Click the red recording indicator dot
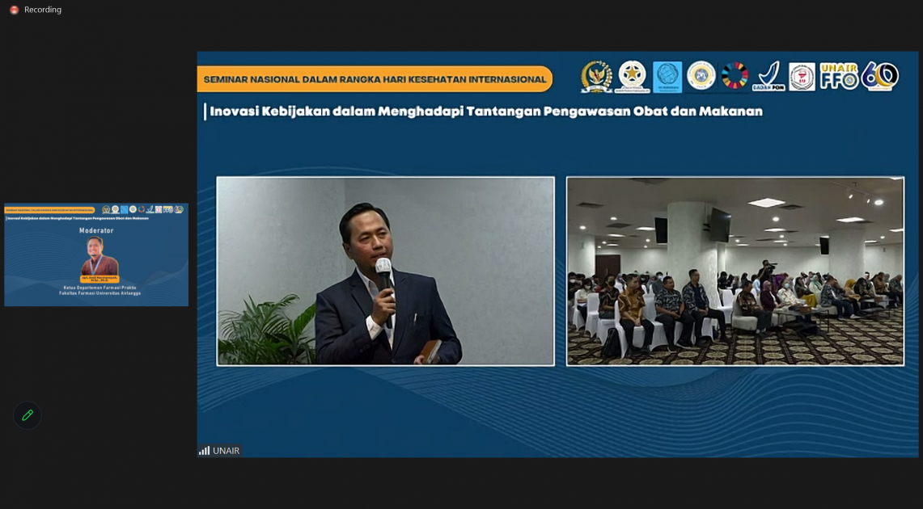The width and height of the screenshot is (923, 509). (14, 10)
